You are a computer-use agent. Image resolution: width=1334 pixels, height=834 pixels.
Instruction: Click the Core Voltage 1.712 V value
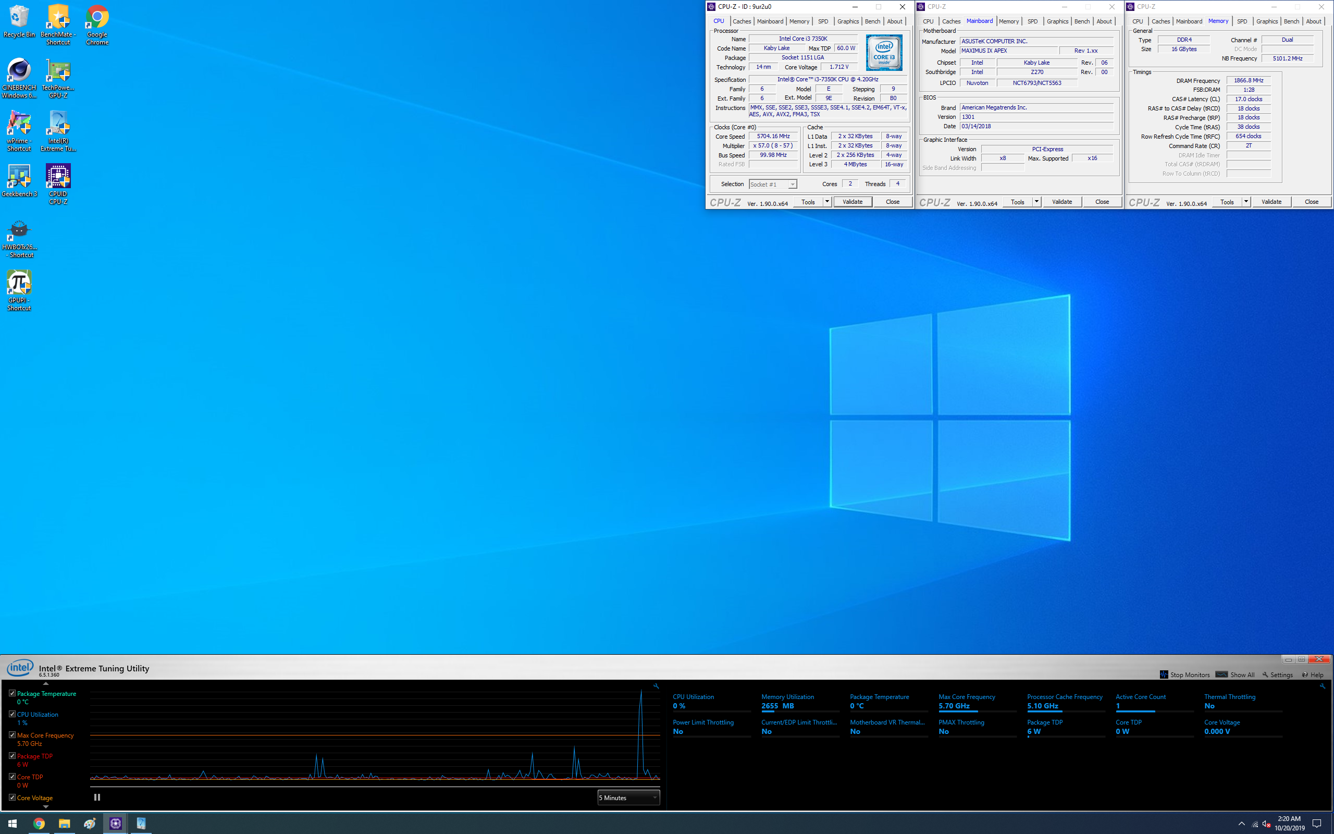coord(839,67)
